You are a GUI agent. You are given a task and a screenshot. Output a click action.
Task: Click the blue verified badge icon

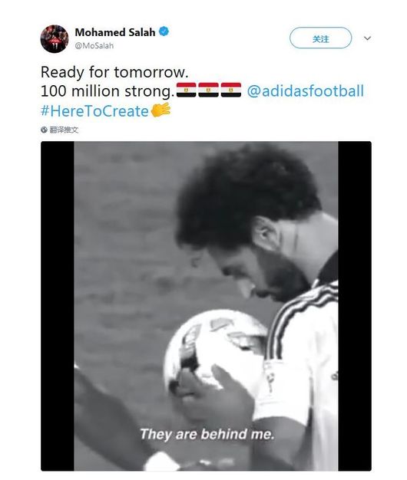[164, 31]
